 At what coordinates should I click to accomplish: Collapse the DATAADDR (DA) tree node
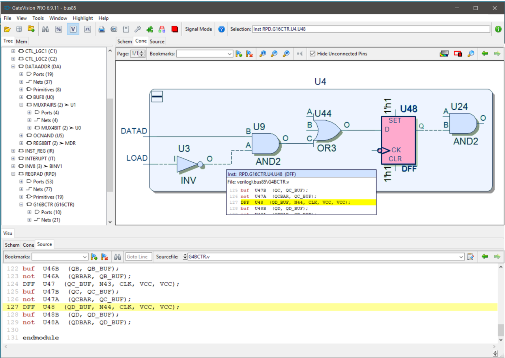tap(13, 67)
